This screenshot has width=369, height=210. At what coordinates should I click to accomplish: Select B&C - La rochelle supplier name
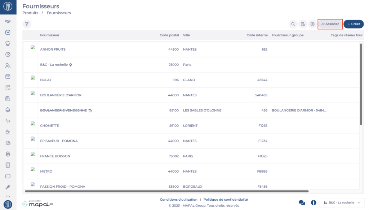(x=54, y=65)
